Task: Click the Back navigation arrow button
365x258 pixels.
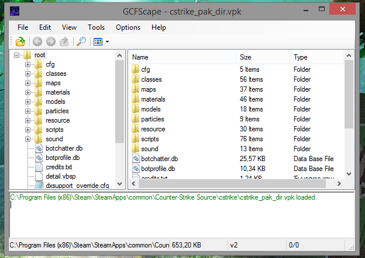Action: pyautogui.click(x=37, y=42)
